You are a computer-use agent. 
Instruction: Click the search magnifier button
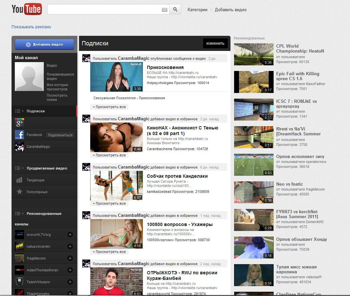point(175,10)
